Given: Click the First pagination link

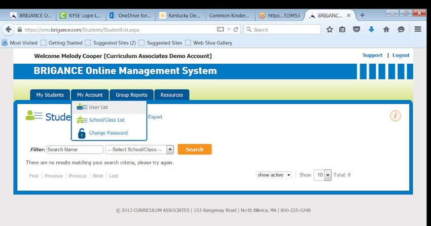Looking at the screenshot, I should tap(34, 176).
